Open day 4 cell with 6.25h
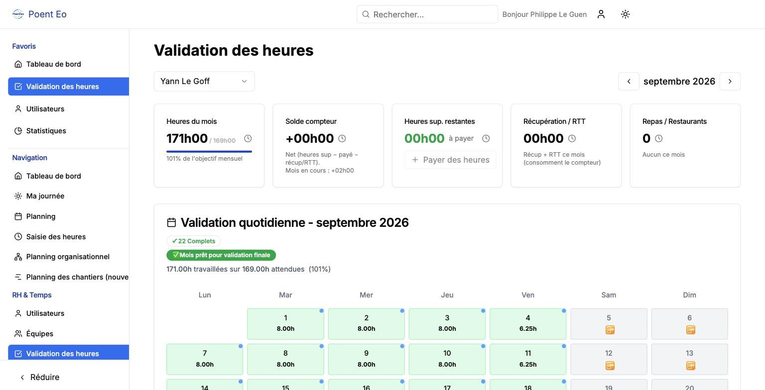Image resolution: width=765 pixels, height=390 pixels. 528,324
